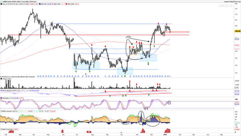Click the RSI Averages legend swatch
This screenshot has height=136, width=241.
coord(1,91)
